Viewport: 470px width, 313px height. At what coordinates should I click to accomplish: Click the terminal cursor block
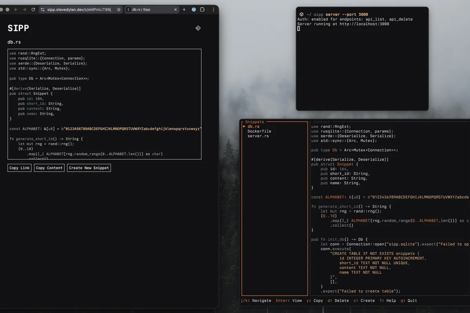click(x=298, y=29)
